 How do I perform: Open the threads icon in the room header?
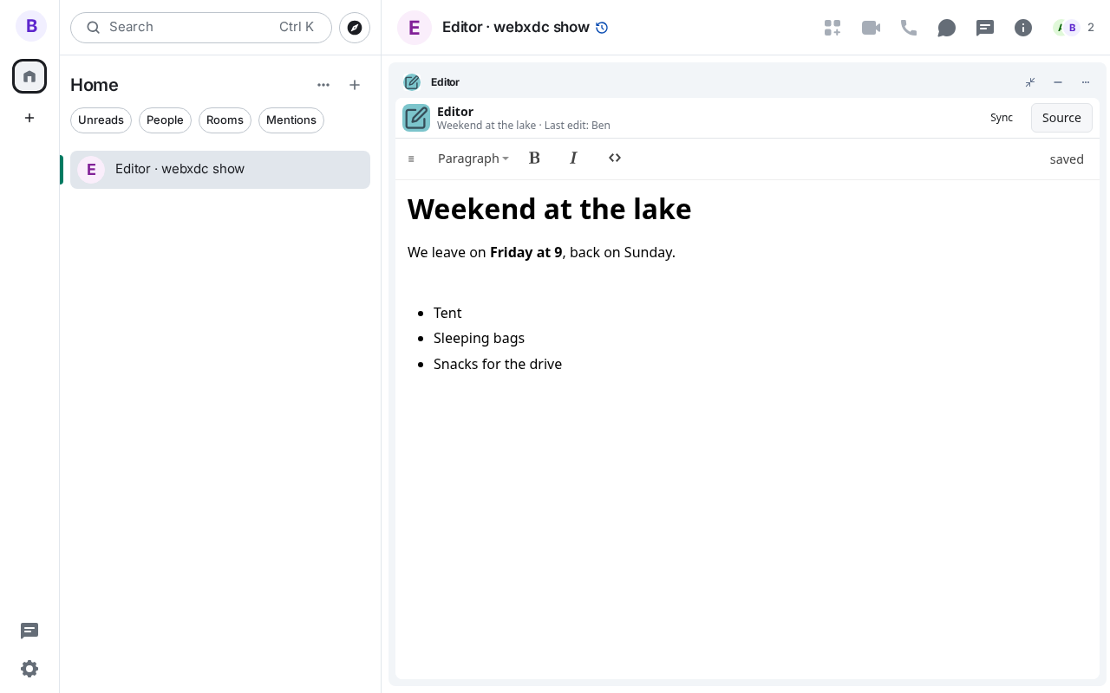pyautogui.click(x=985, y=28)
